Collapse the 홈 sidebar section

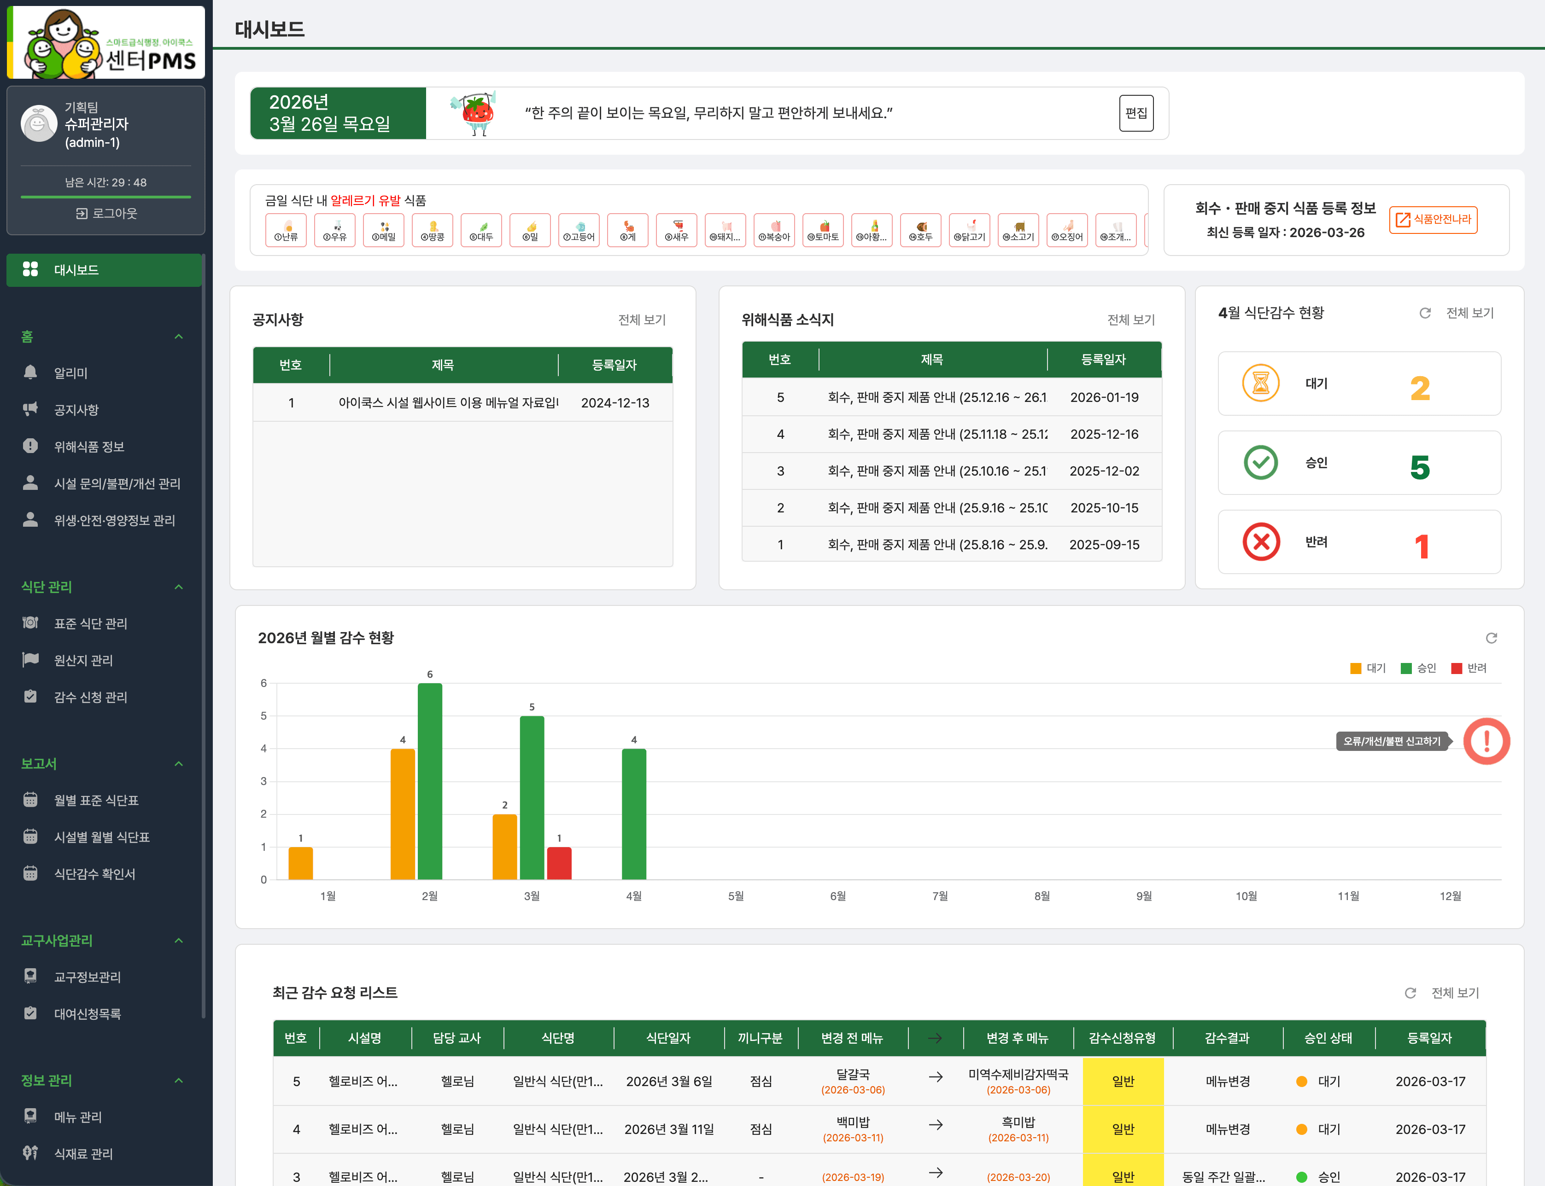point(179,337)
